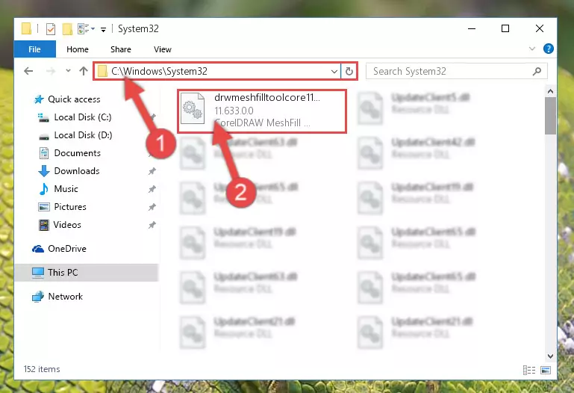Click the Videos filmstrip icon

[44, 225]
